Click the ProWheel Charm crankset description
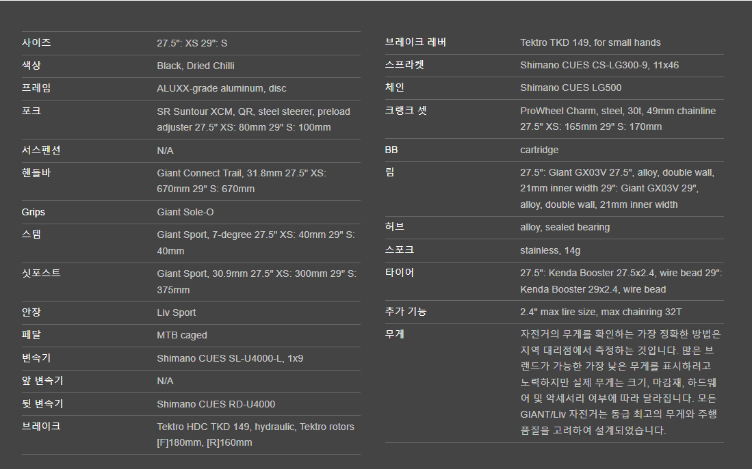This screenshot has width=752, height=469. (x=618, y=118)
